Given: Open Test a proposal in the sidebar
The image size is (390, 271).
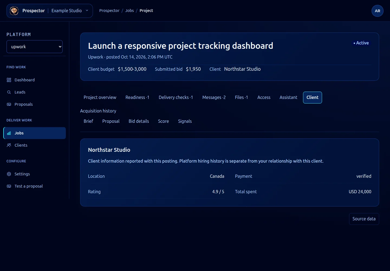Looking at the screenshot, I should (x=34, y=186).
